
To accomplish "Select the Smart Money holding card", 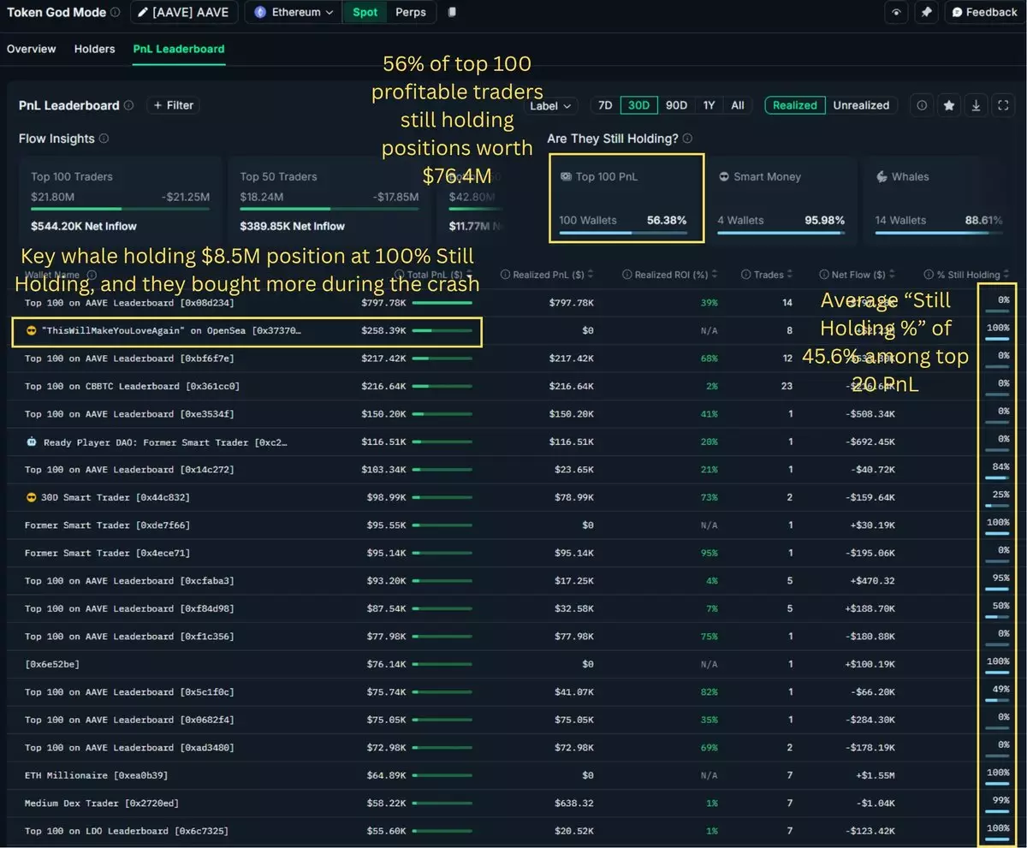I will 781,199.
